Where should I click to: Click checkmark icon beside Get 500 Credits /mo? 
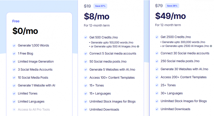tap(86, 38)
